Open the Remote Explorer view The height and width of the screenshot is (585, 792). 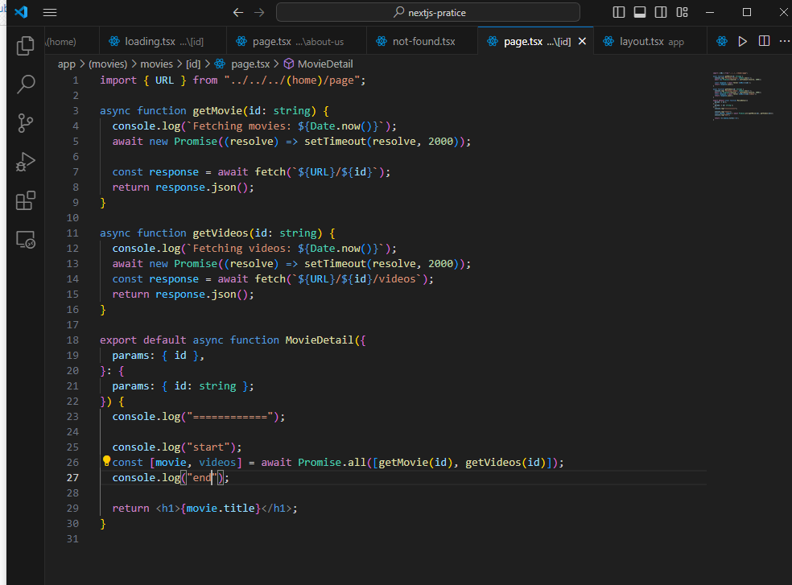pos(26,239)
